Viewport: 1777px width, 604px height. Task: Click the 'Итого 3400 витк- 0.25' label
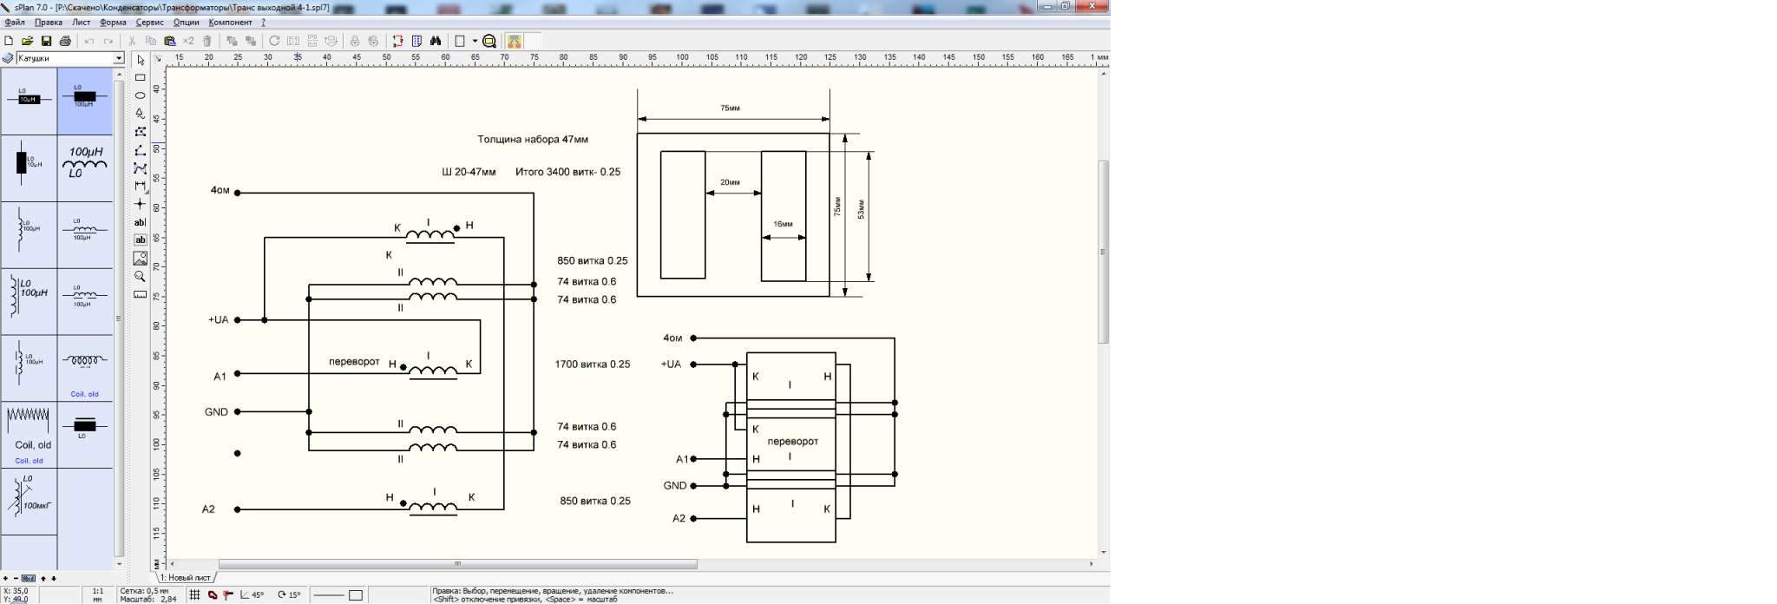coord(568,172)
